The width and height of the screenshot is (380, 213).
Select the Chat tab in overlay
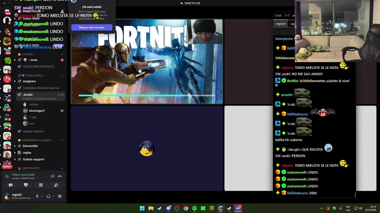click(278, 15)
